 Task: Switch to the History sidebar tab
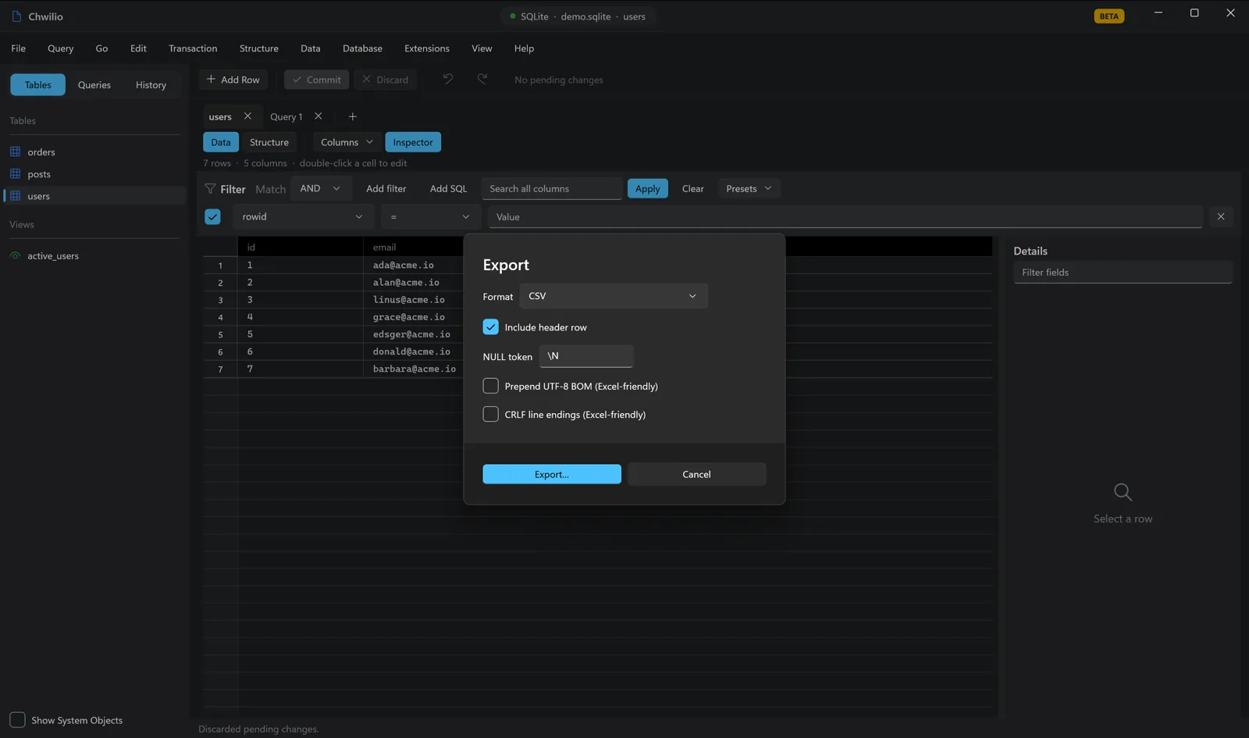pyautogui.click(x=151, y=84)
